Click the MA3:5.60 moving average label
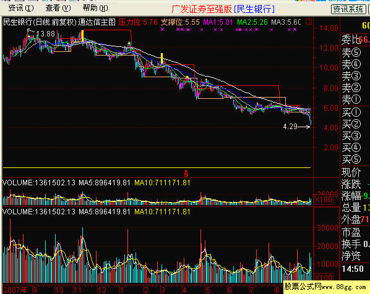The width and height of the screenshot is (370, 294). click(x=286, y=22)
